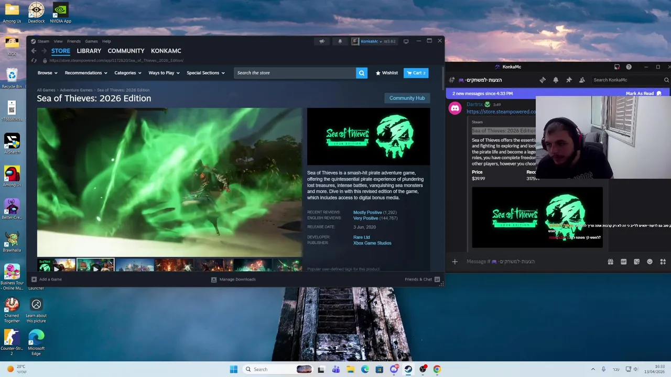Click the Discord message attachment plus button
This screenshot has height=377, width=671.
pyautogui.click(x=454, y=261)
